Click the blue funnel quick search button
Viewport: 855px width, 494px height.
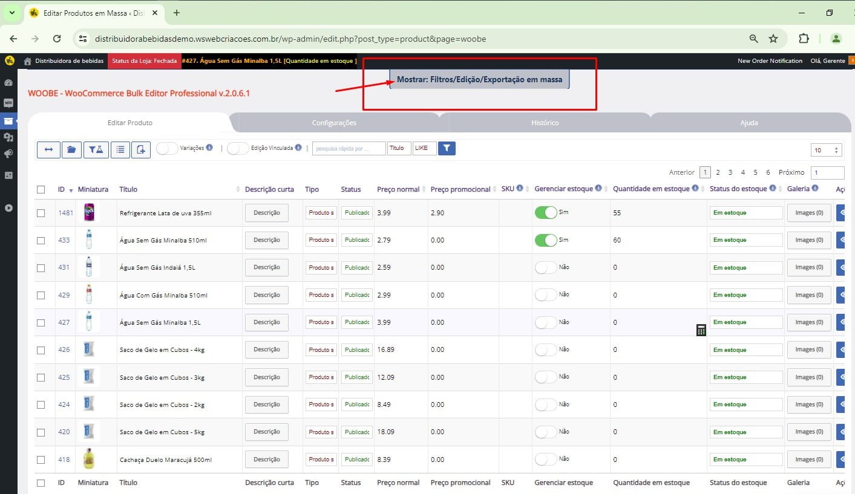[x=447, y=148]
